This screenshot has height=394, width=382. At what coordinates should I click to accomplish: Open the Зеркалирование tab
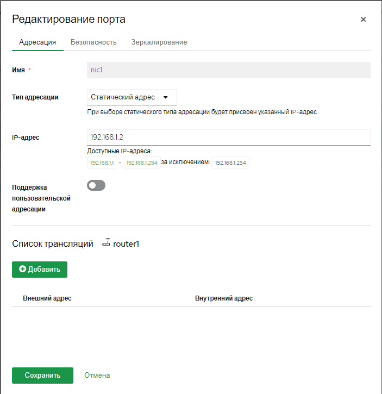click(159, 42)
